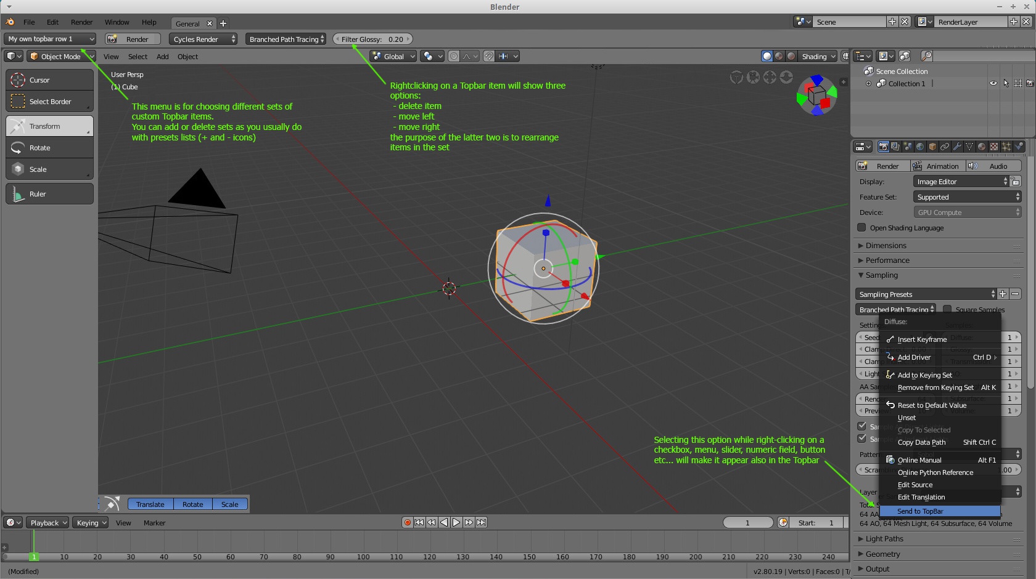The height and width of the screenshot is (579, 1036).
Task: Select the Ruler tool
Action: (49, 193)
